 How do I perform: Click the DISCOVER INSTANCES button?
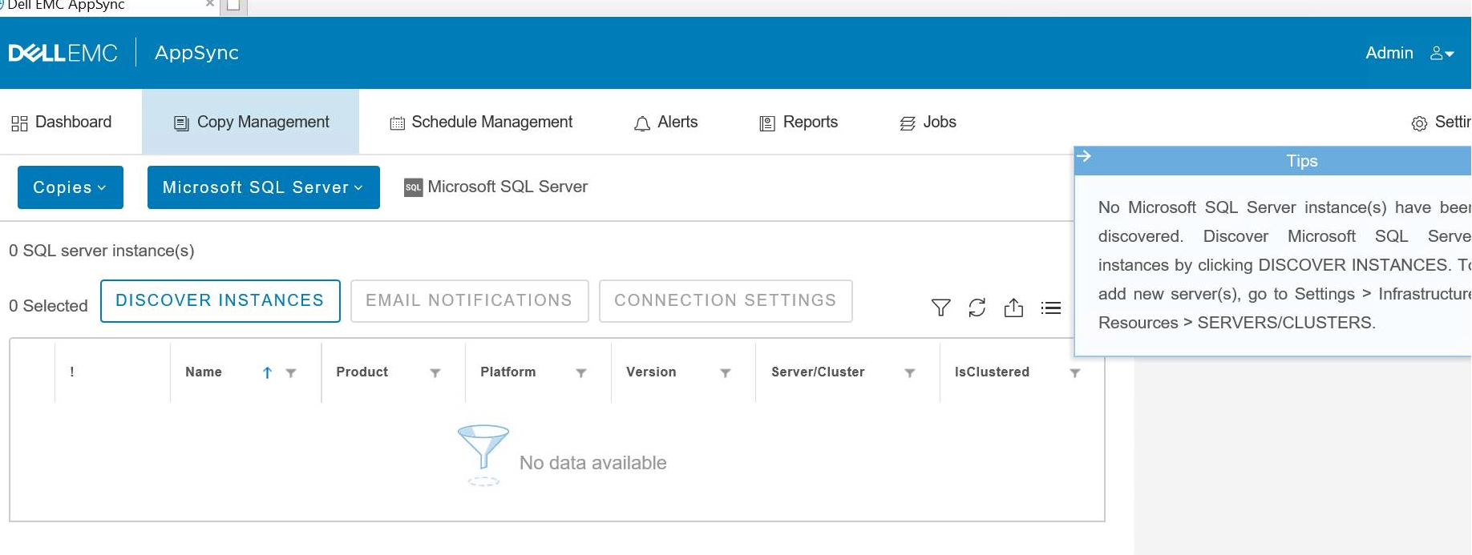click(x=220, y=301)
